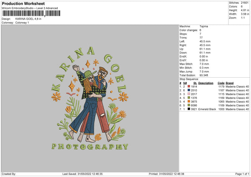Click code '1000' in the stop sequence
The height and width of the screenshot is (177, 251).
(221, 109)
